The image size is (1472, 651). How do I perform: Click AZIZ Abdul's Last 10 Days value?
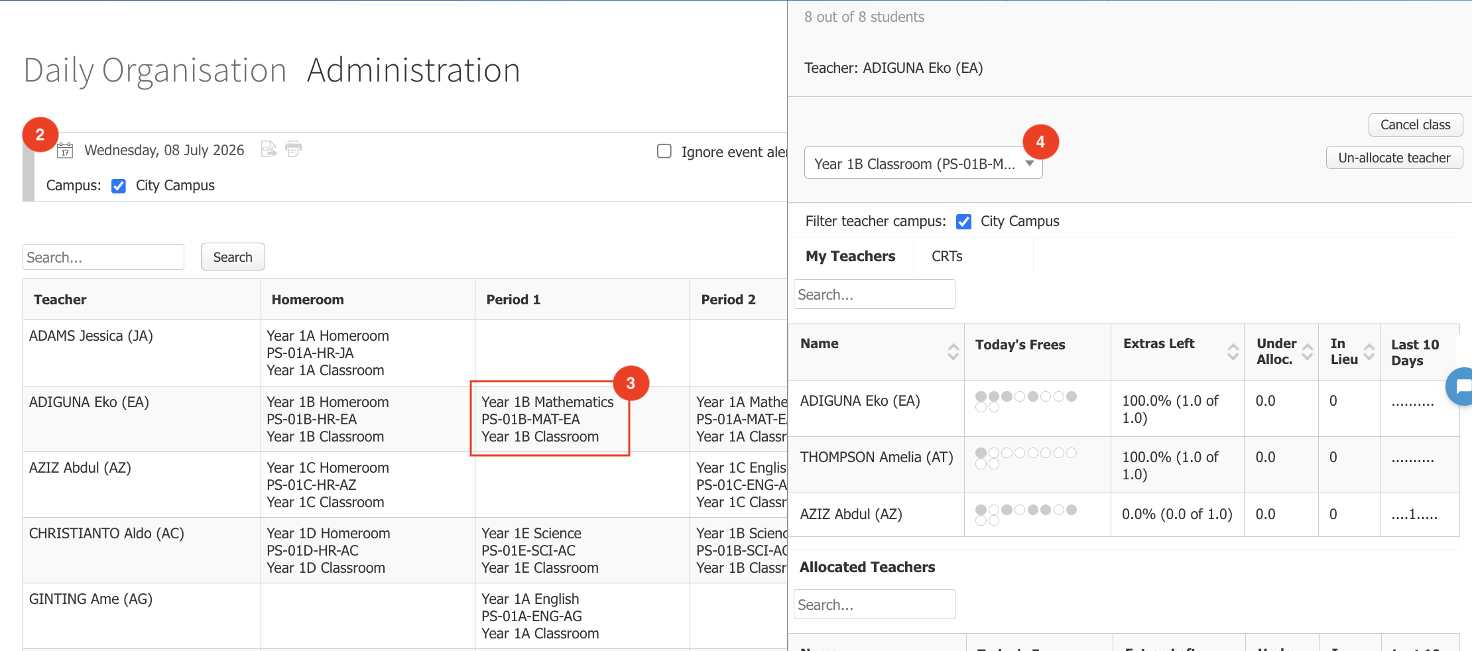click(x=1414, y=515)
